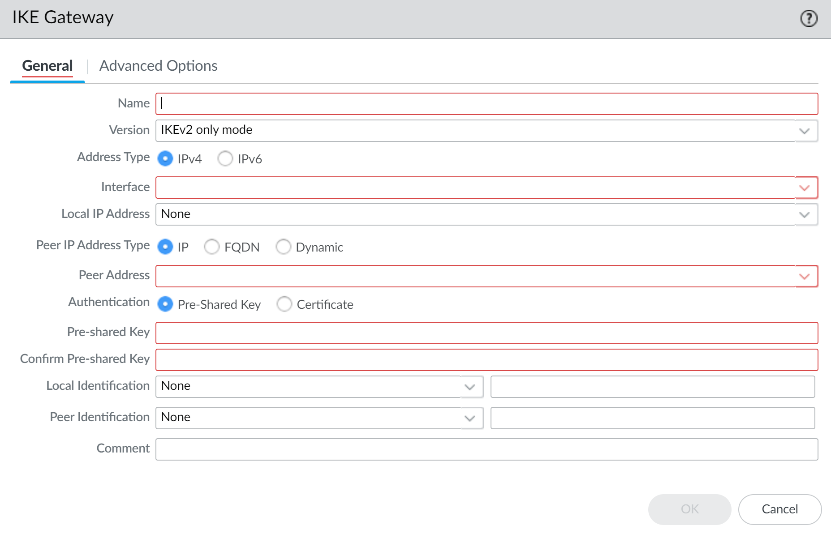Image resolution: width=831 pixels, height=538 pixels.
Task: Open the Peer Address dropdown
Action: pyautogui.click(x=805, y=277)
